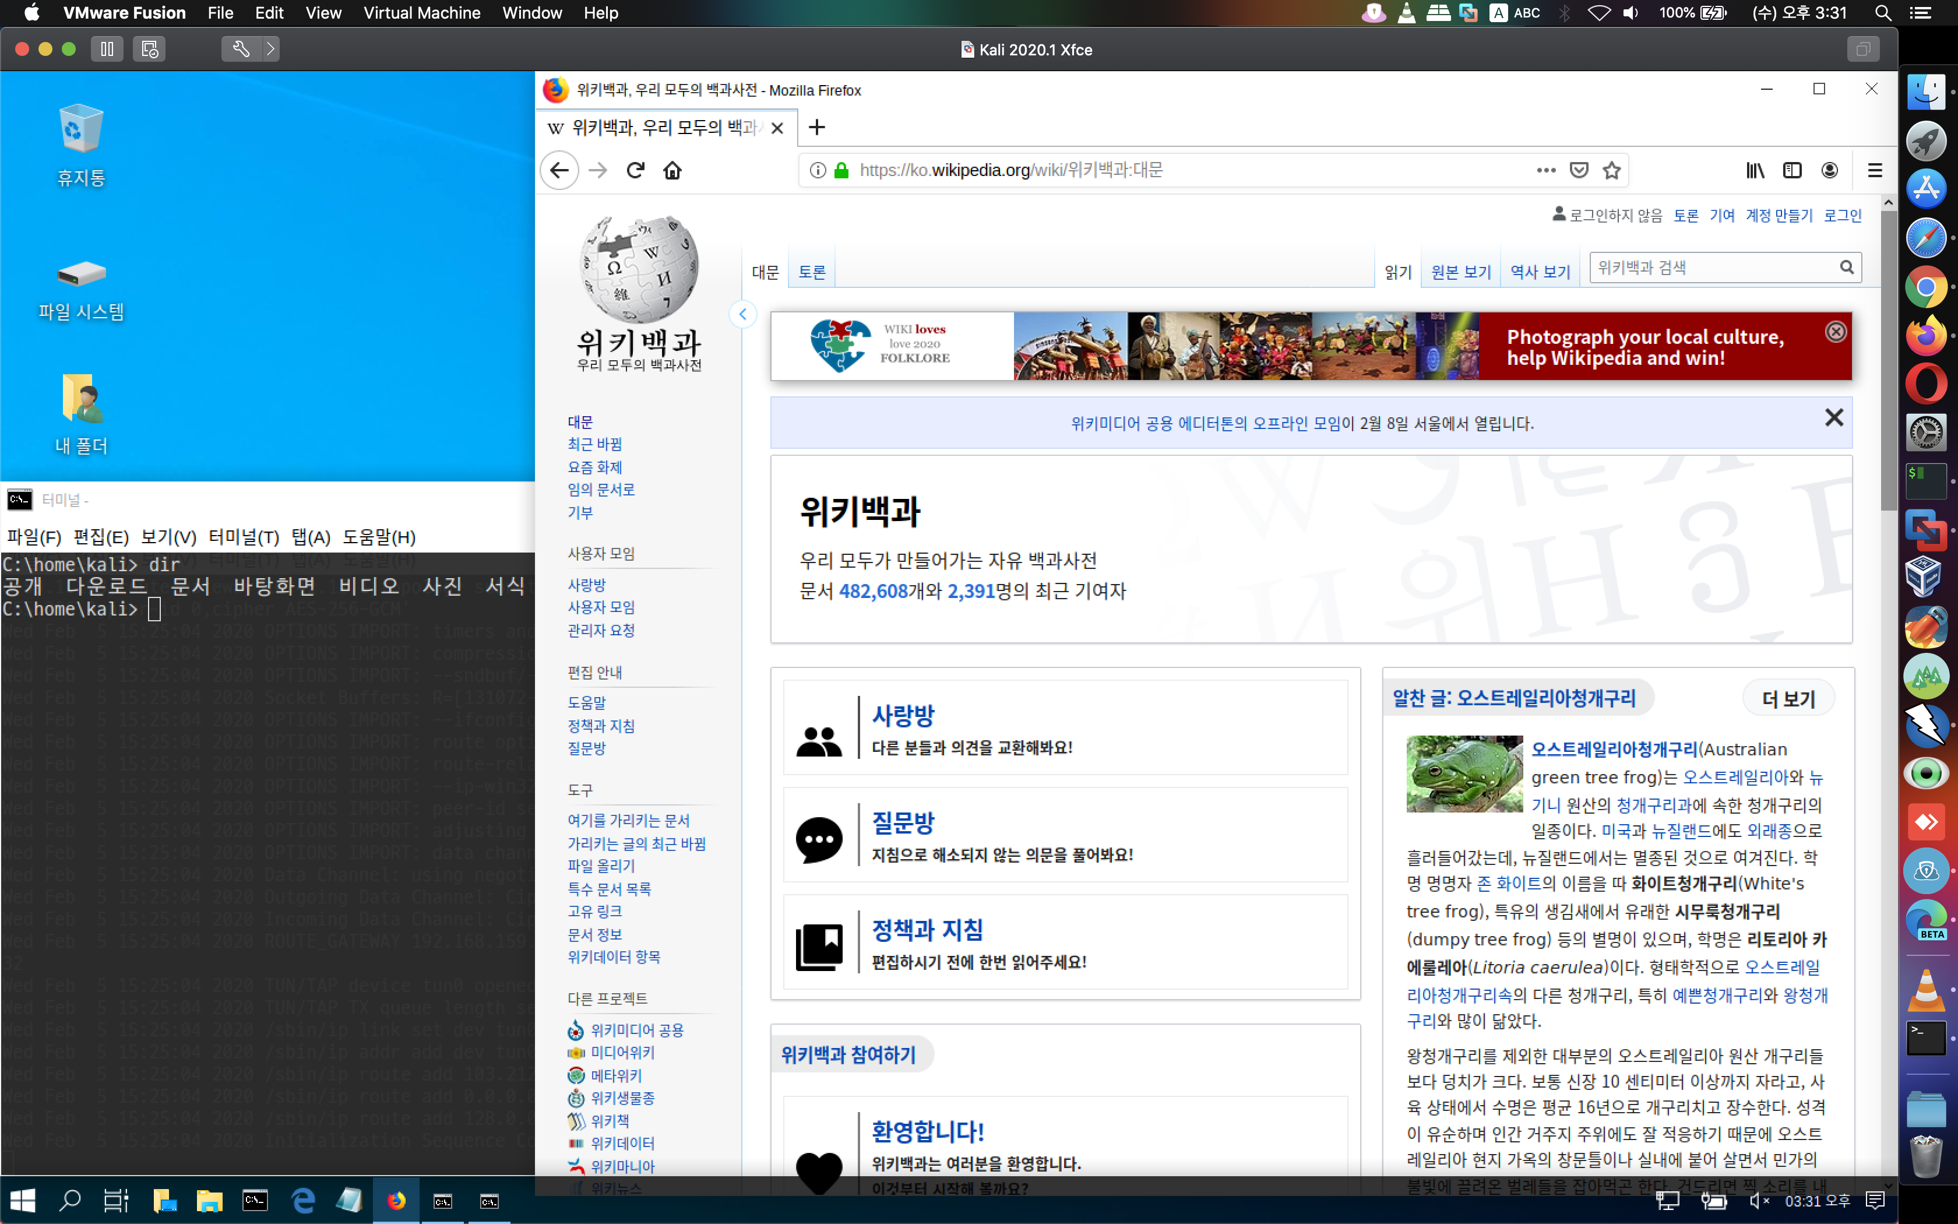Open the 질문방 link

903,822
